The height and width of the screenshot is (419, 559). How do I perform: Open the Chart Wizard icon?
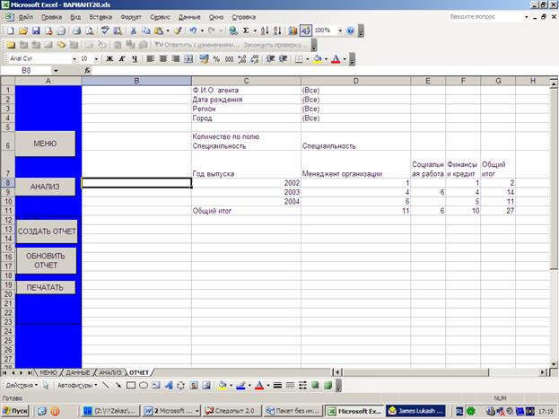[x=291, y=31]
